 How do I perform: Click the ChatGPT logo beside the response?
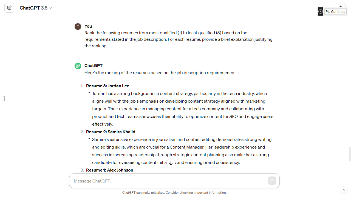click(x=78, y=66)
